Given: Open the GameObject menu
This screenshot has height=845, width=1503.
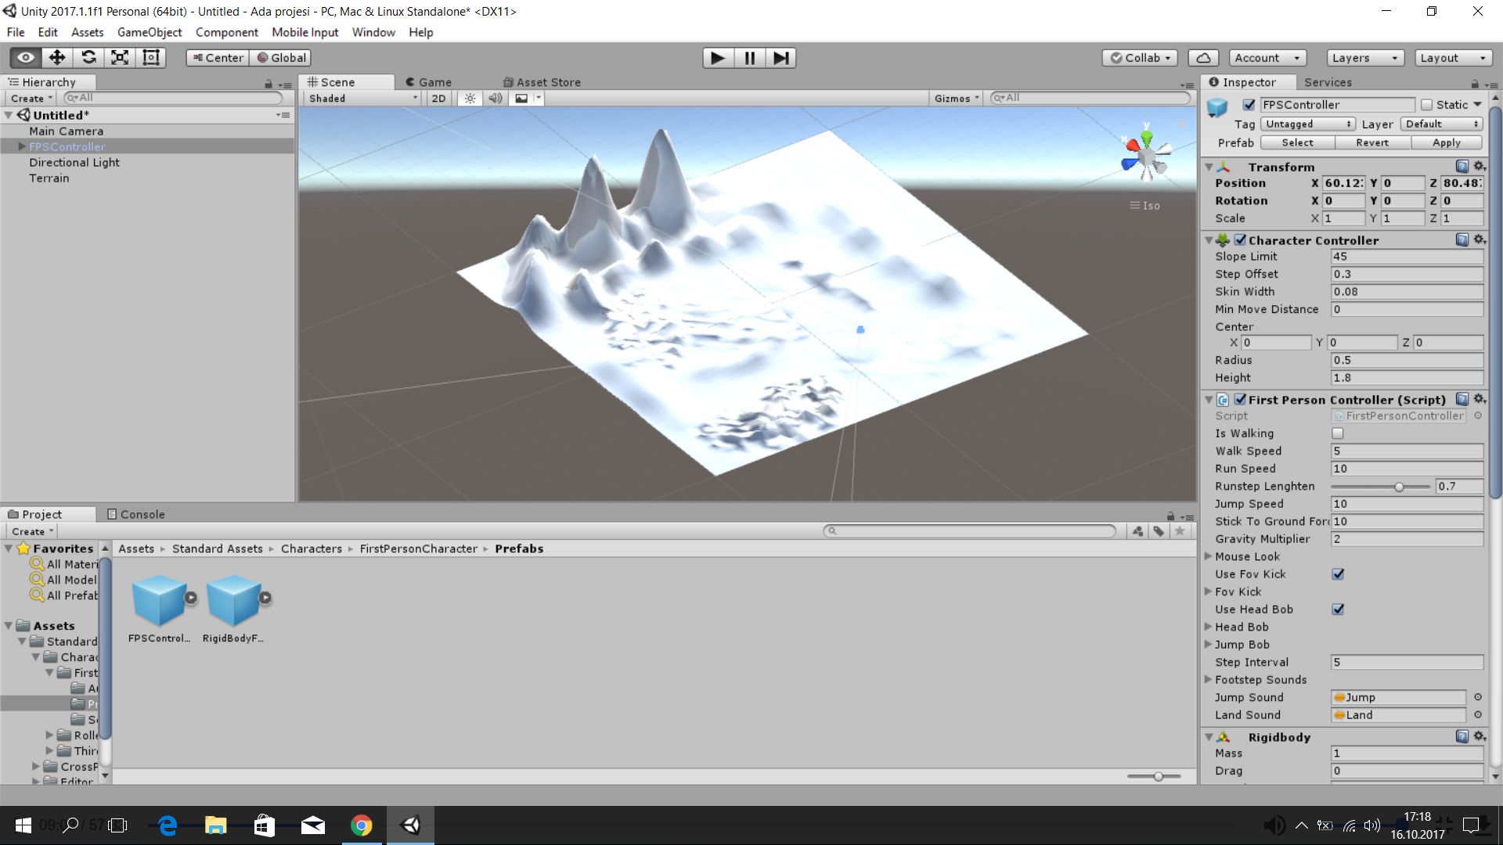Looking at the screenshot, I should click(x=149, y=32).
